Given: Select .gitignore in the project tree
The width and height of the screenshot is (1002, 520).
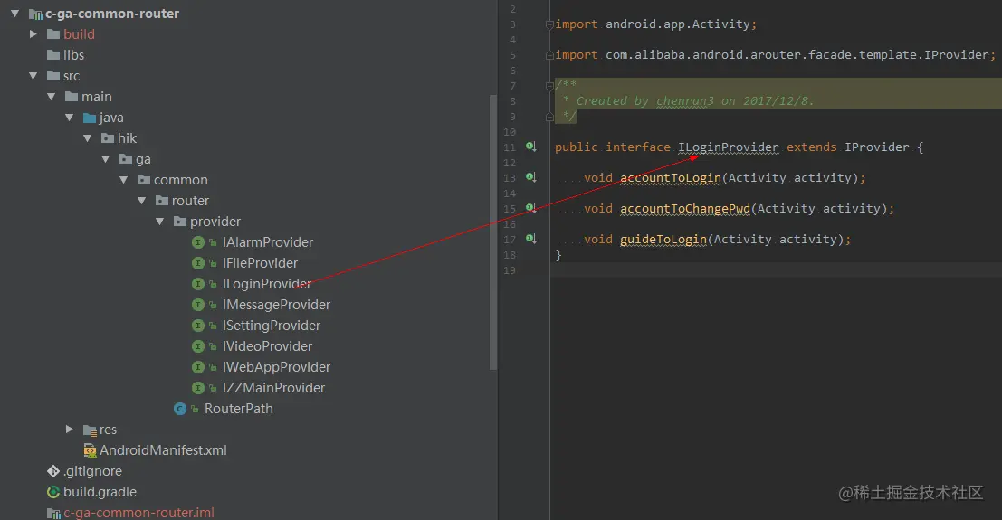Looking at the screenshot, I should click(x=92, y=471).
